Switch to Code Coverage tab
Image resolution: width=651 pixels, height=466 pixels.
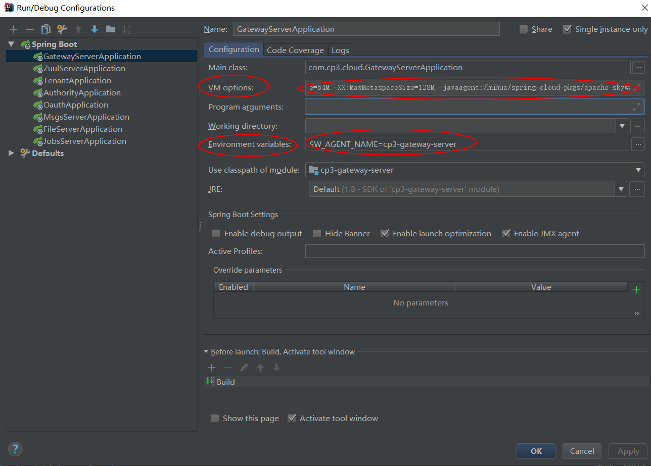(295, 50)
